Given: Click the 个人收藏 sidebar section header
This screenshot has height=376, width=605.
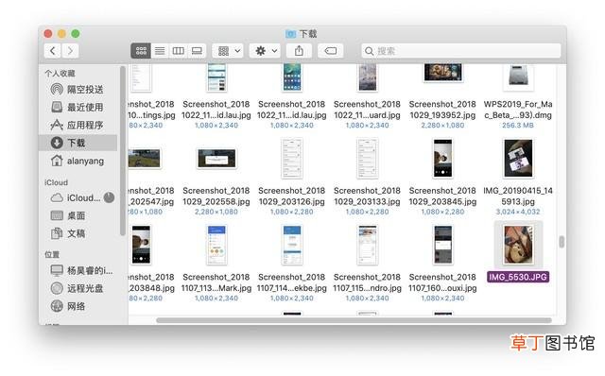Looking at the screenshot, I should 60,74.
